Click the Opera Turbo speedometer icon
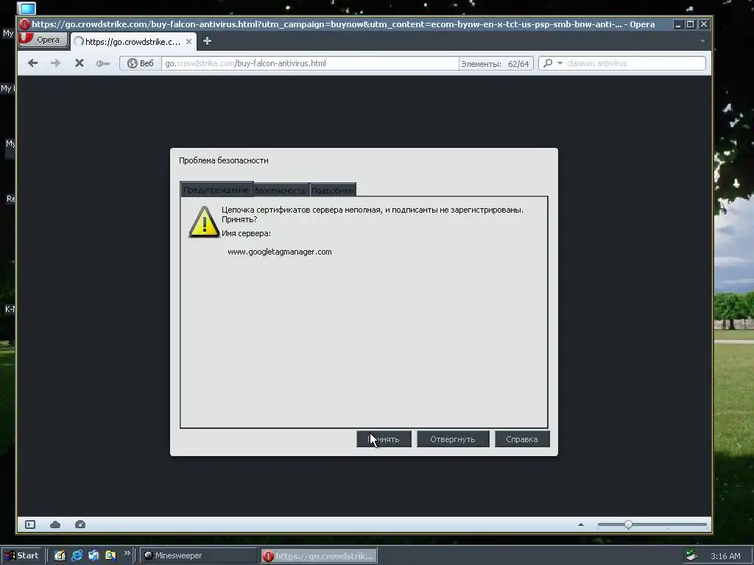754x565 pixels. tap(80, 524)
